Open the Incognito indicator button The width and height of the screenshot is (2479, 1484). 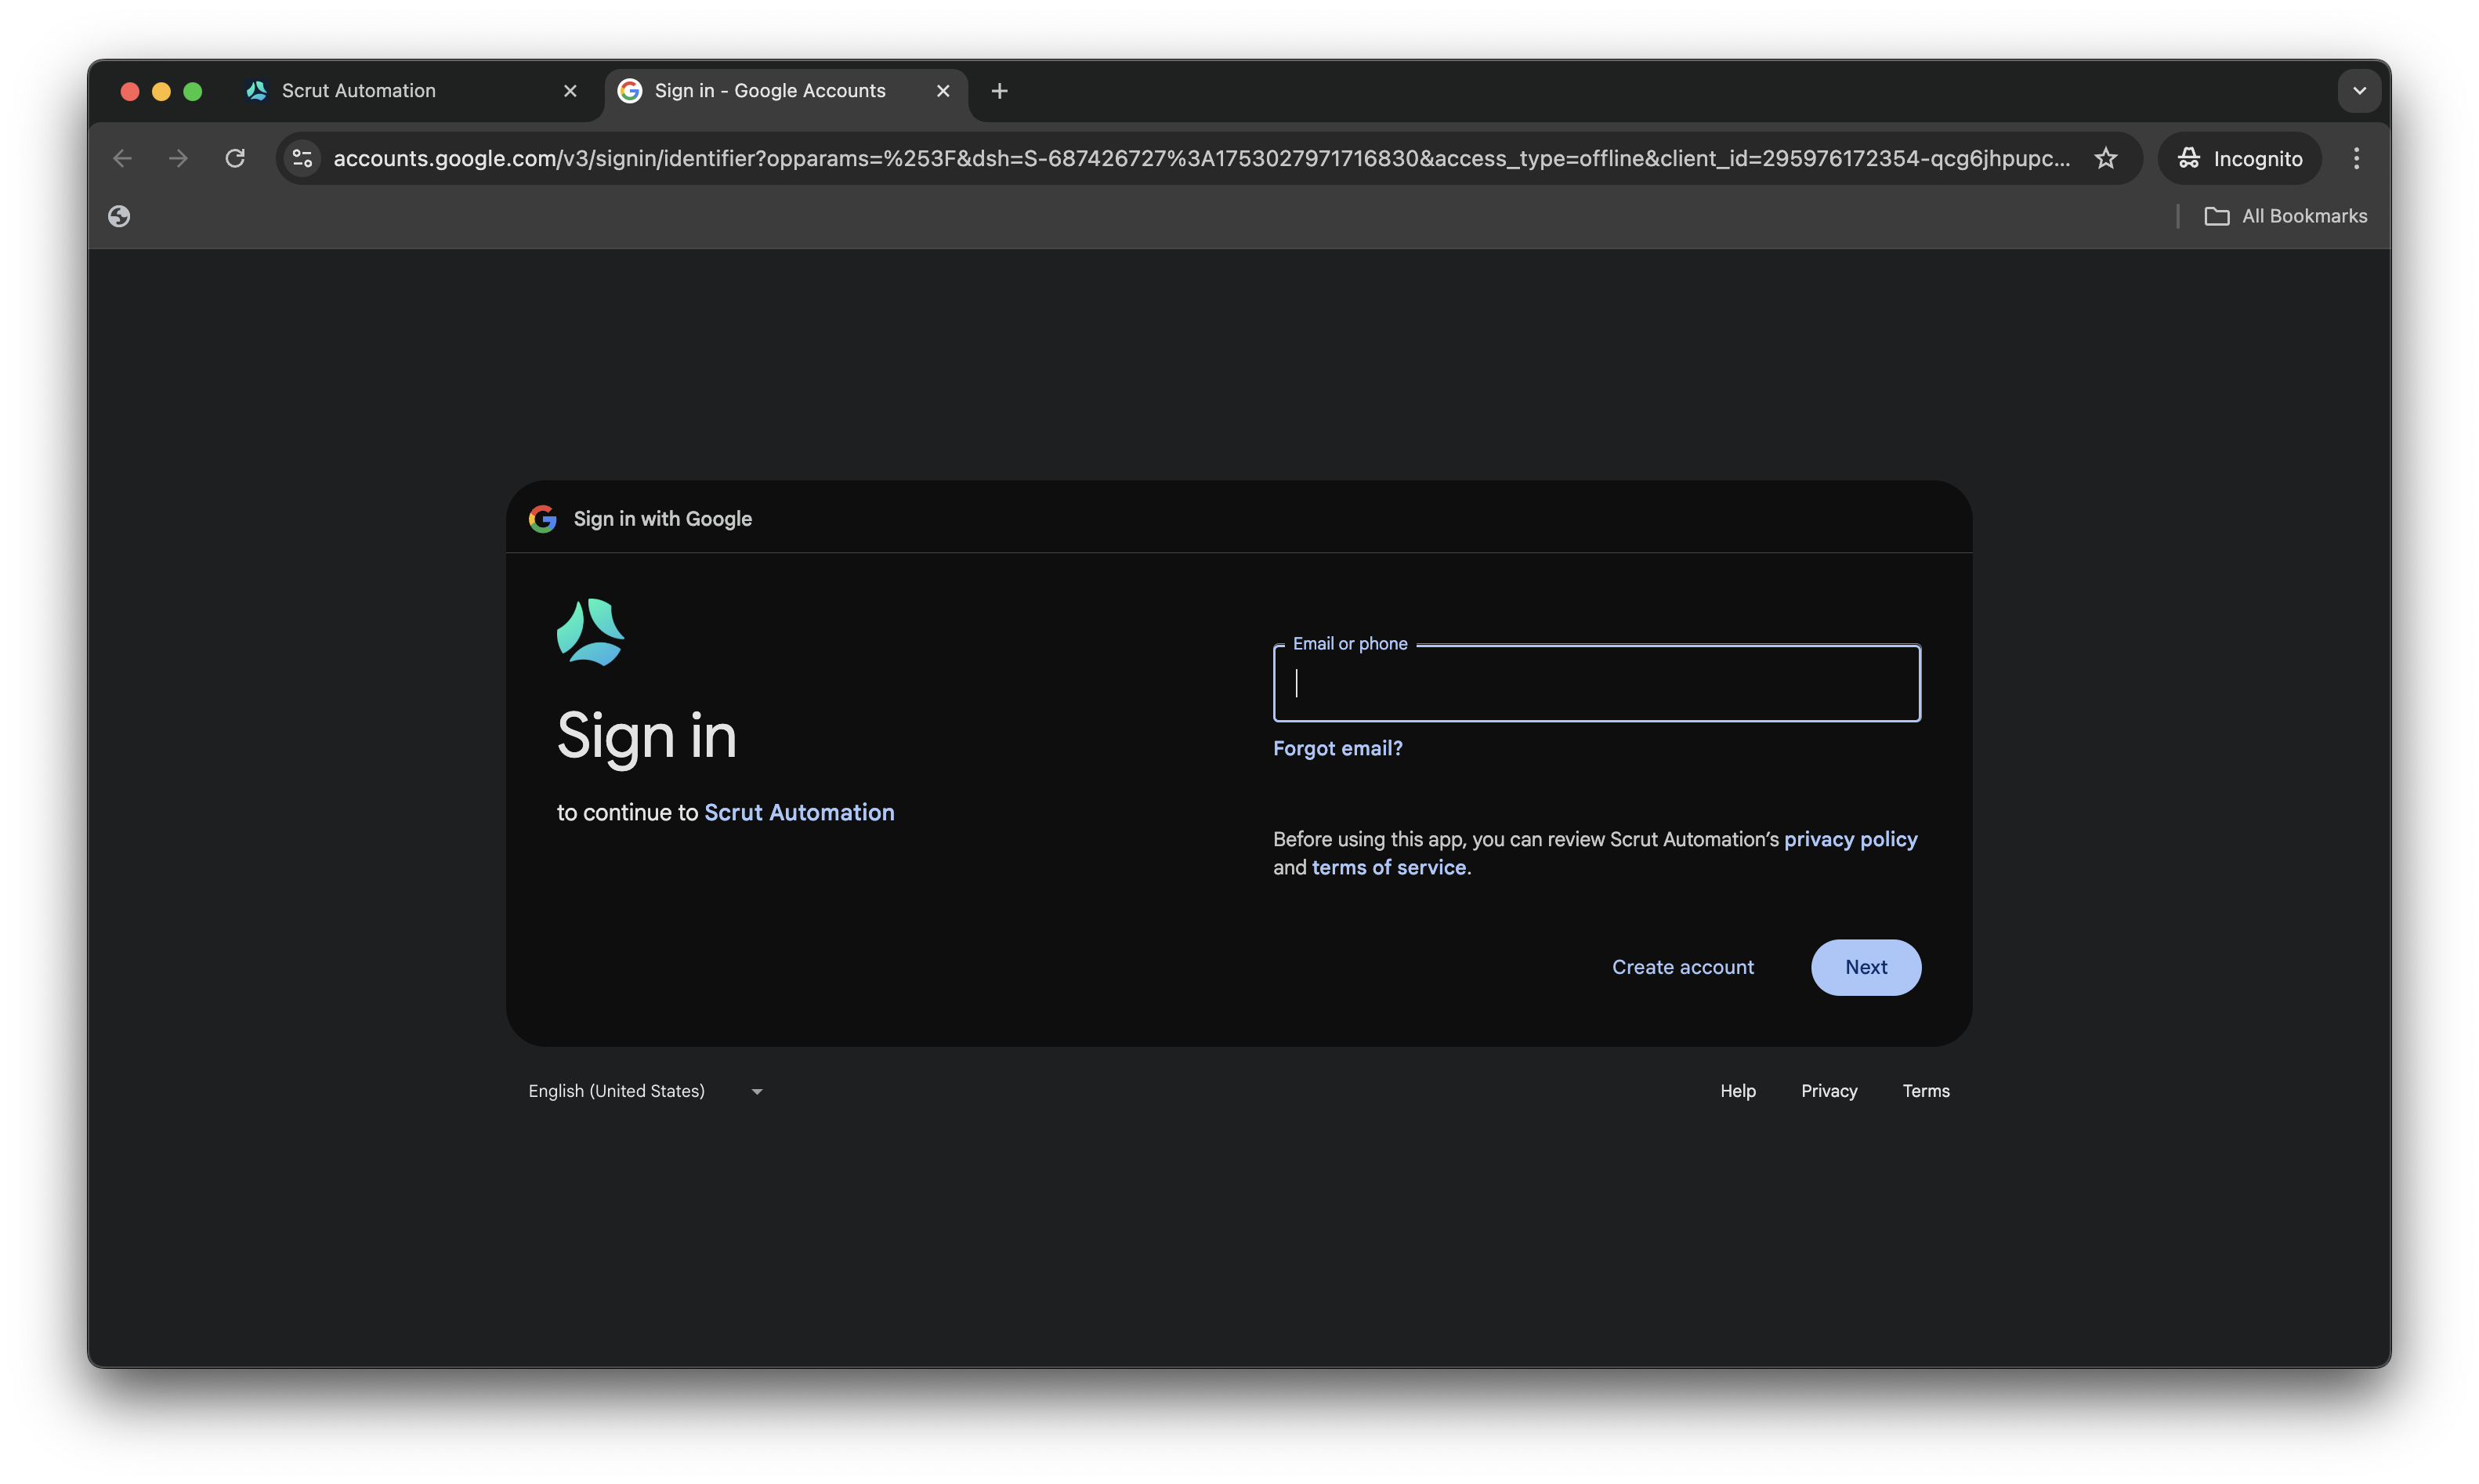(x=2240, y=158)
